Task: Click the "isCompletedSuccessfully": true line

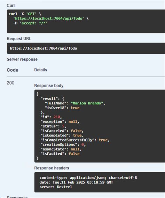Action: click(75, 140)
